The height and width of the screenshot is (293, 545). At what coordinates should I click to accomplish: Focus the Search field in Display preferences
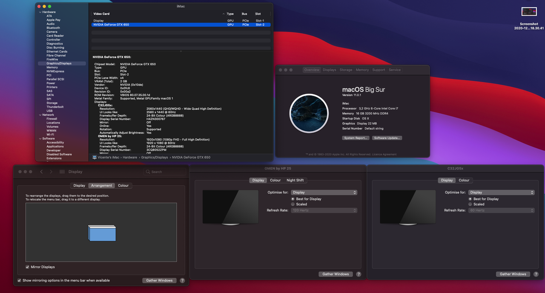tap(164, 172)
